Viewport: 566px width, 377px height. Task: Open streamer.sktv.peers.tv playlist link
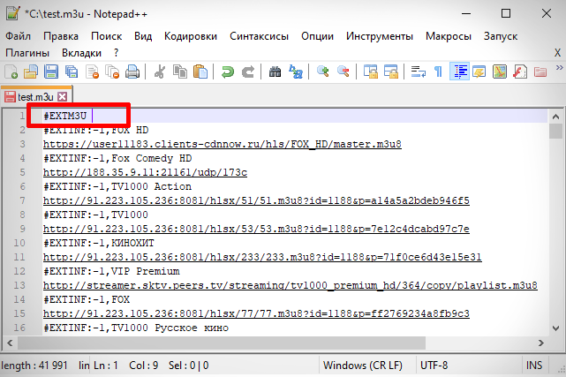(291, 285)
